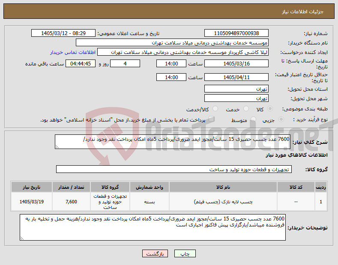Screen dimensions: 338x265
Task: Open اطلاعات تماس خریدار link
Action: [73, 52]
